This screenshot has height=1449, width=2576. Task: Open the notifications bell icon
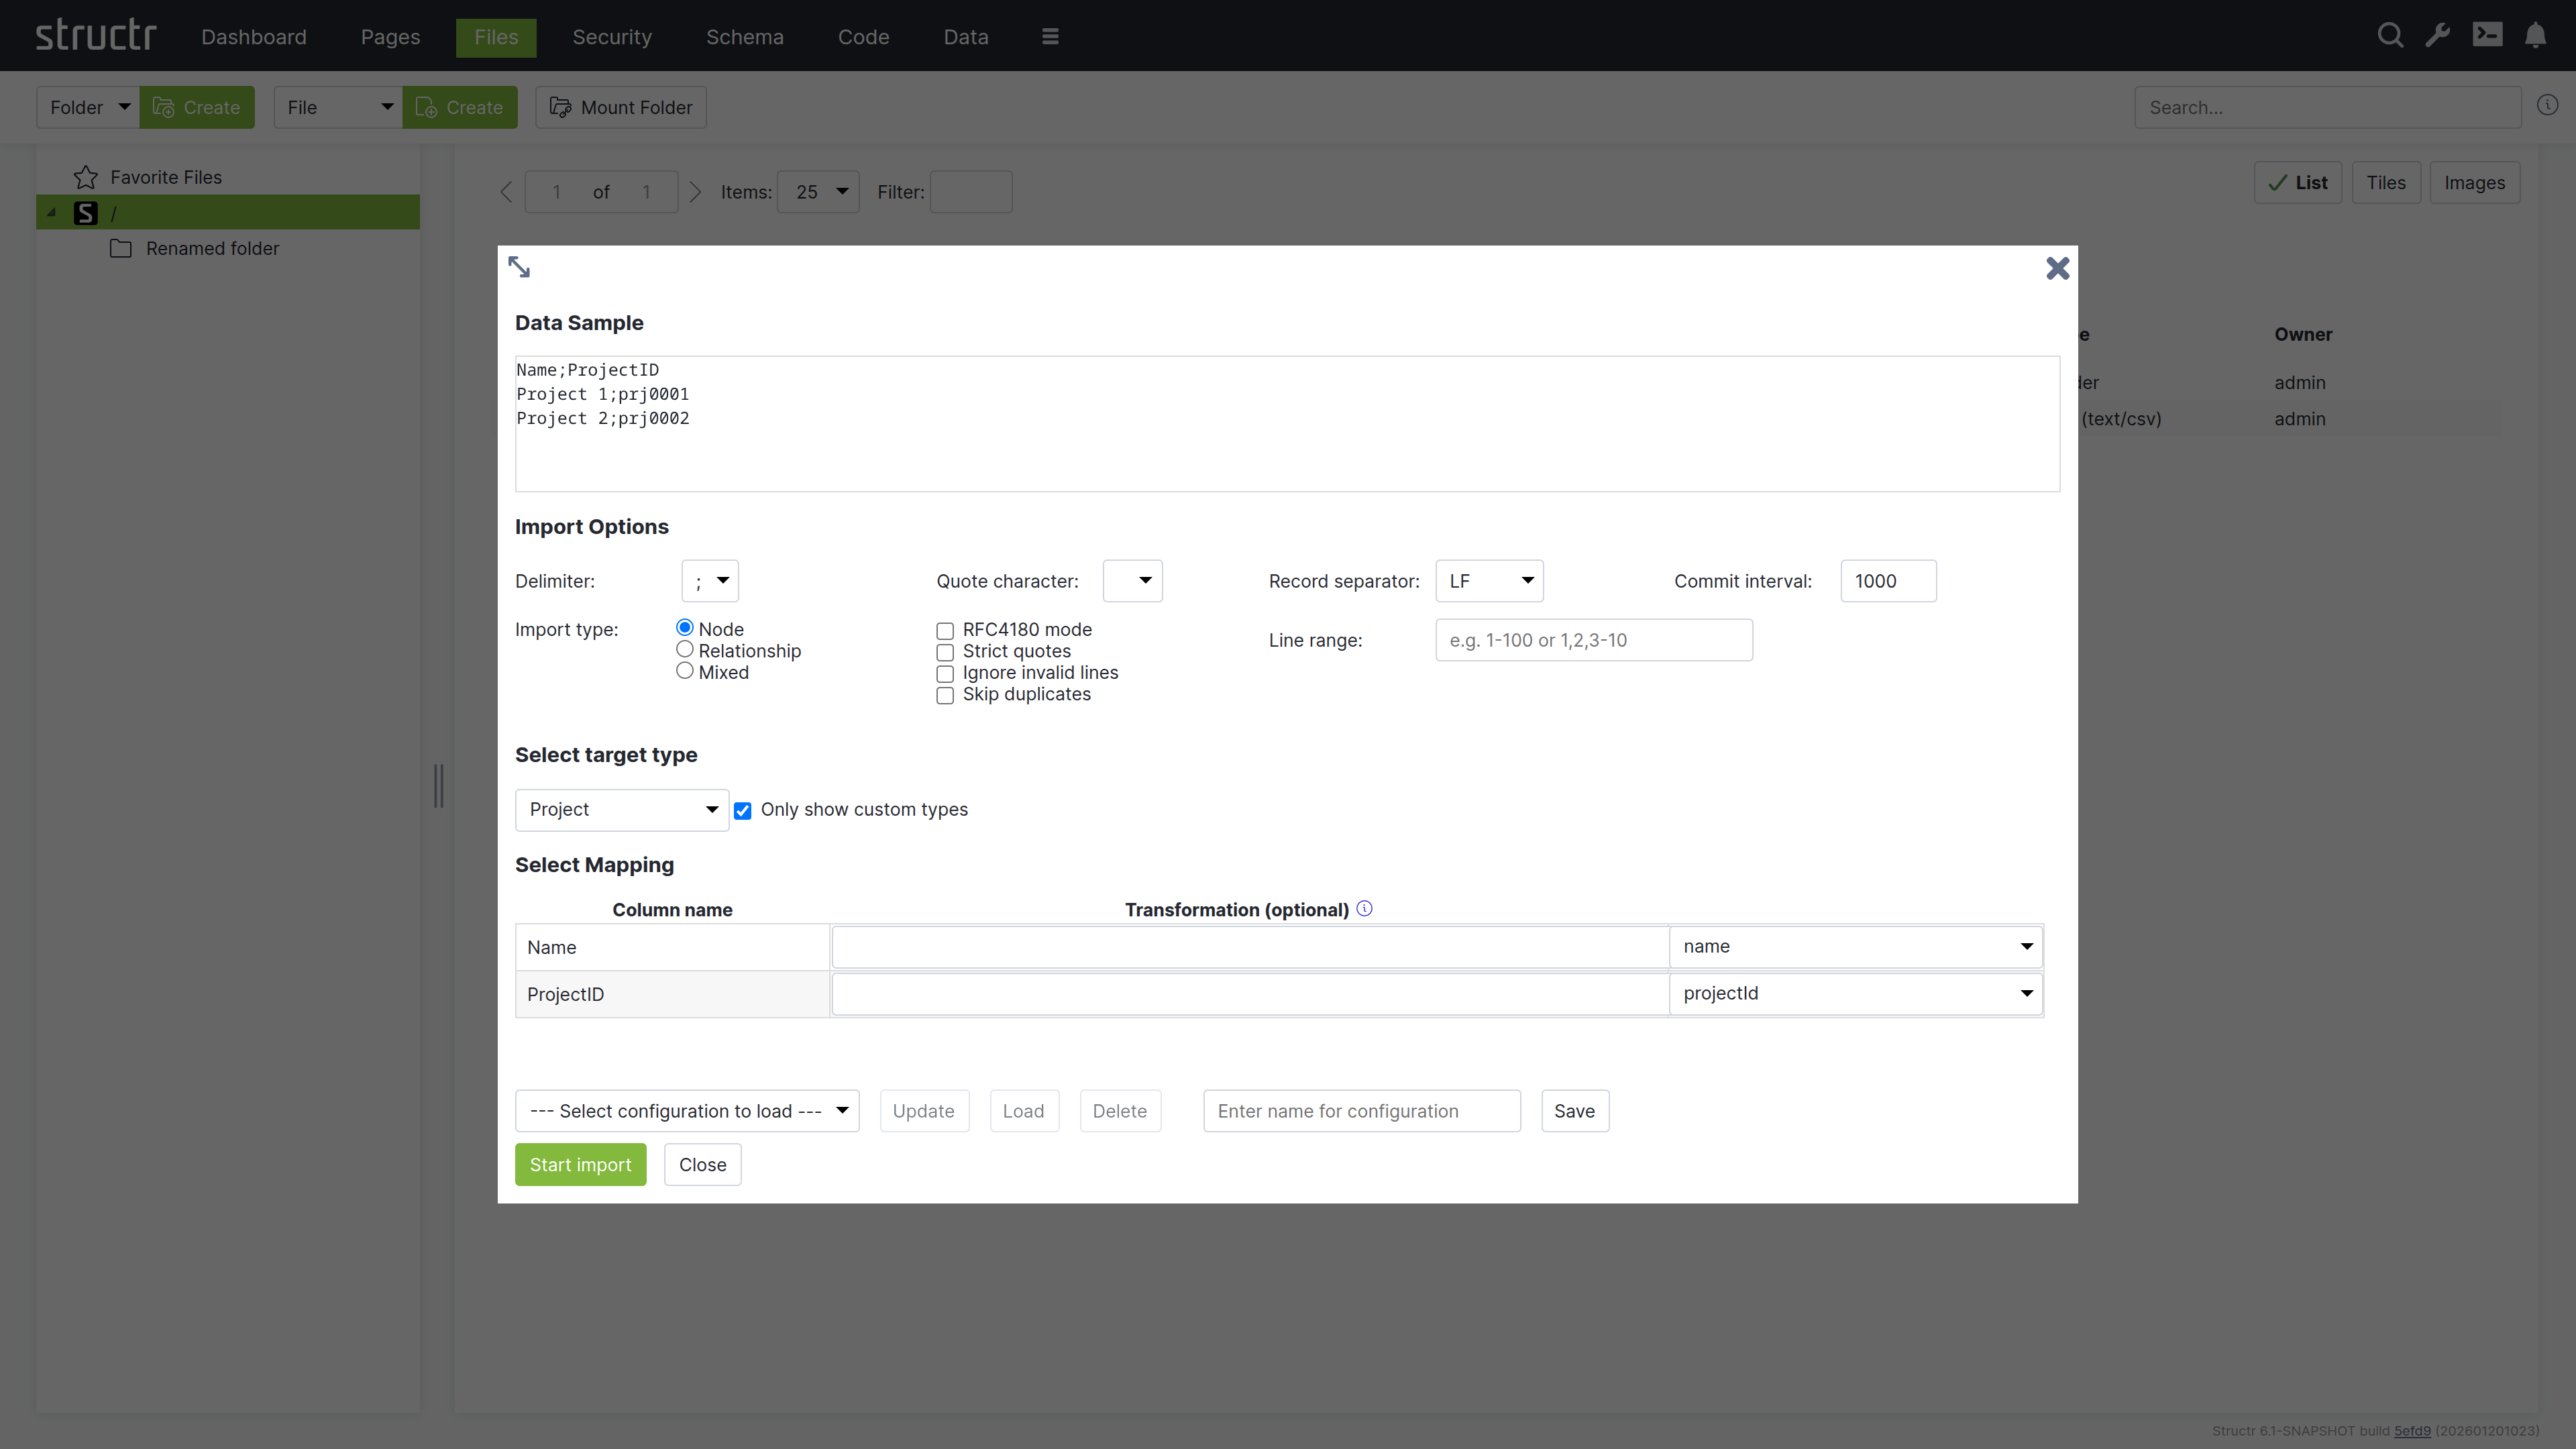click(2537, 35)
